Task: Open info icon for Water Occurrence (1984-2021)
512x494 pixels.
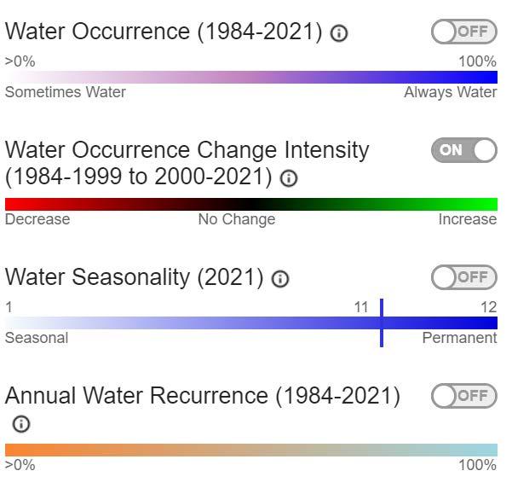Action: coord(339,33)
